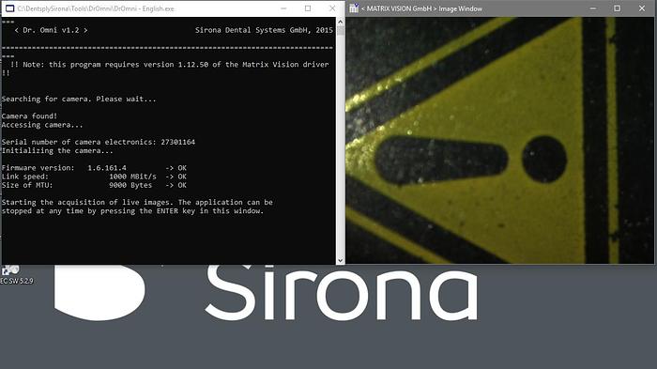
Task: Click the 'Accessing camera...' line
Action: [42, 125]
